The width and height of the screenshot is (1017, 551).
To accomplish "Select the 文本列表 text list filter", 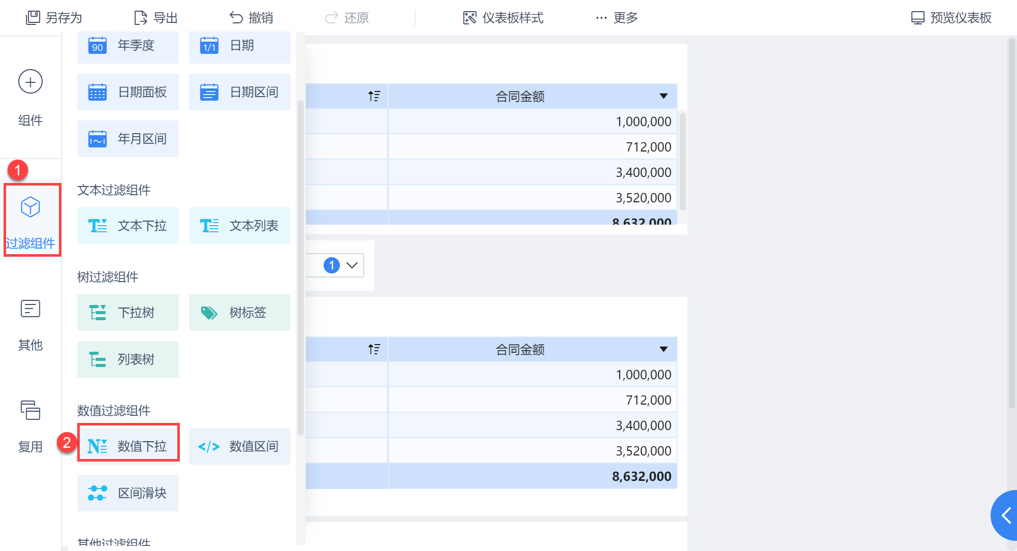I will coord(239,226).
